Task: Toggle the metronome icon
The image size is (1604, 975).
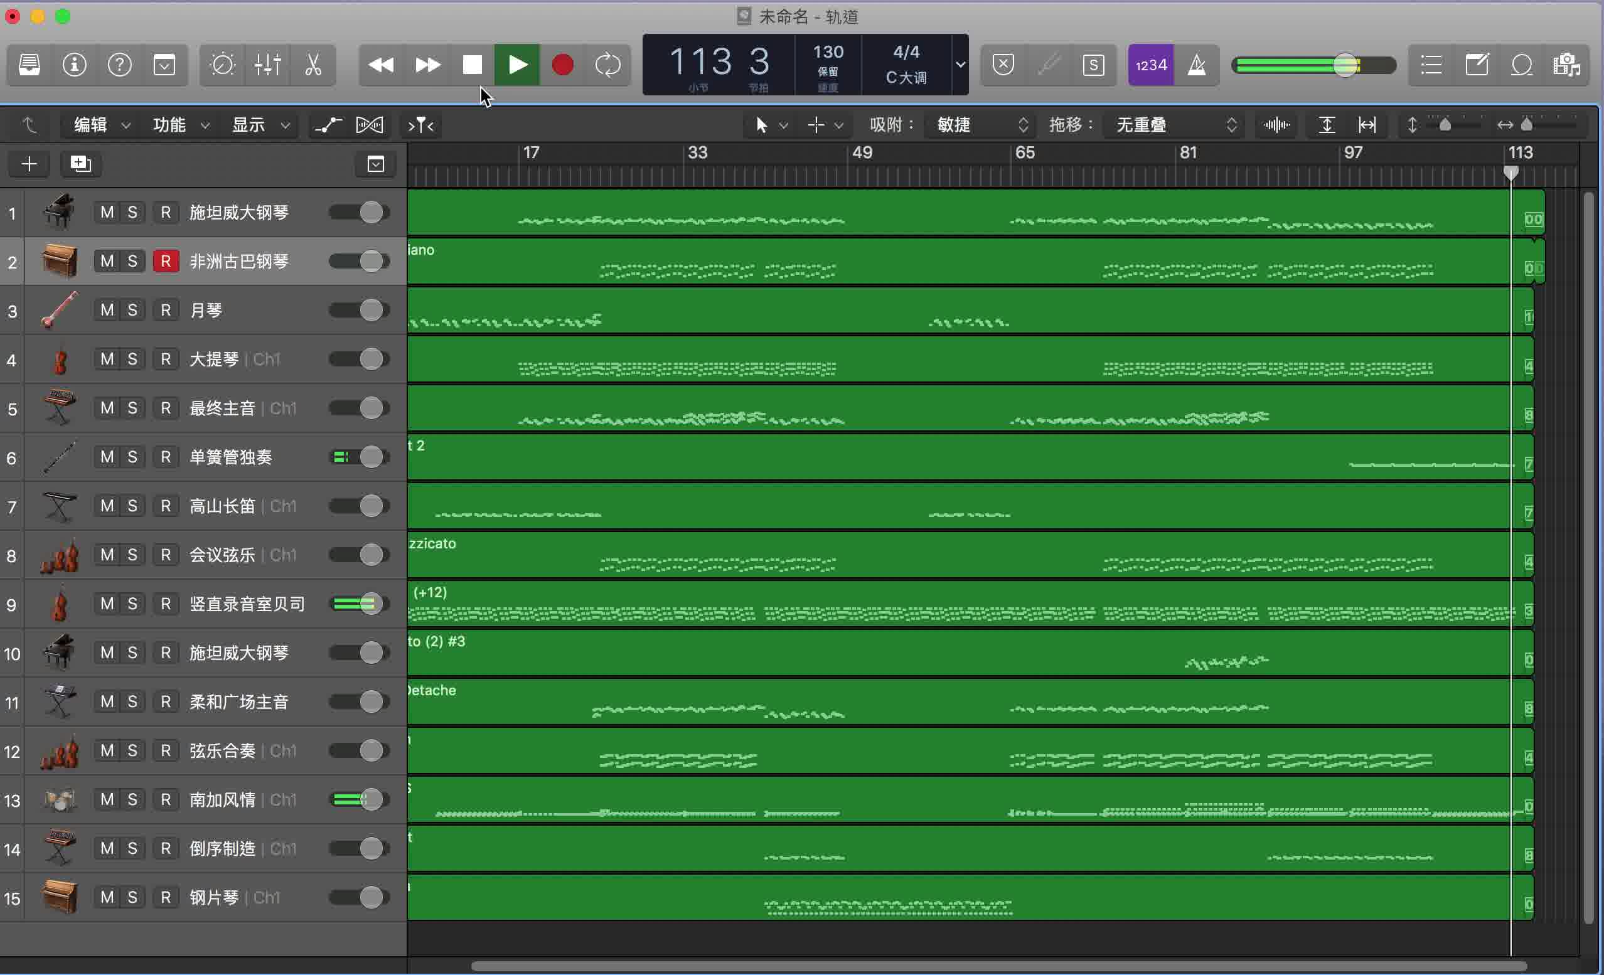Action: pyautogui.click(x=1198, y=65)
